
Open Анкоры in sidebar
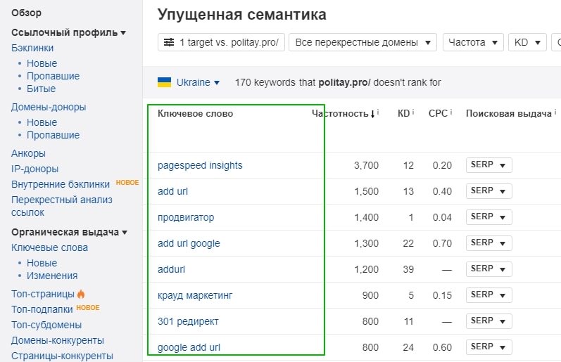coord(28,153)
